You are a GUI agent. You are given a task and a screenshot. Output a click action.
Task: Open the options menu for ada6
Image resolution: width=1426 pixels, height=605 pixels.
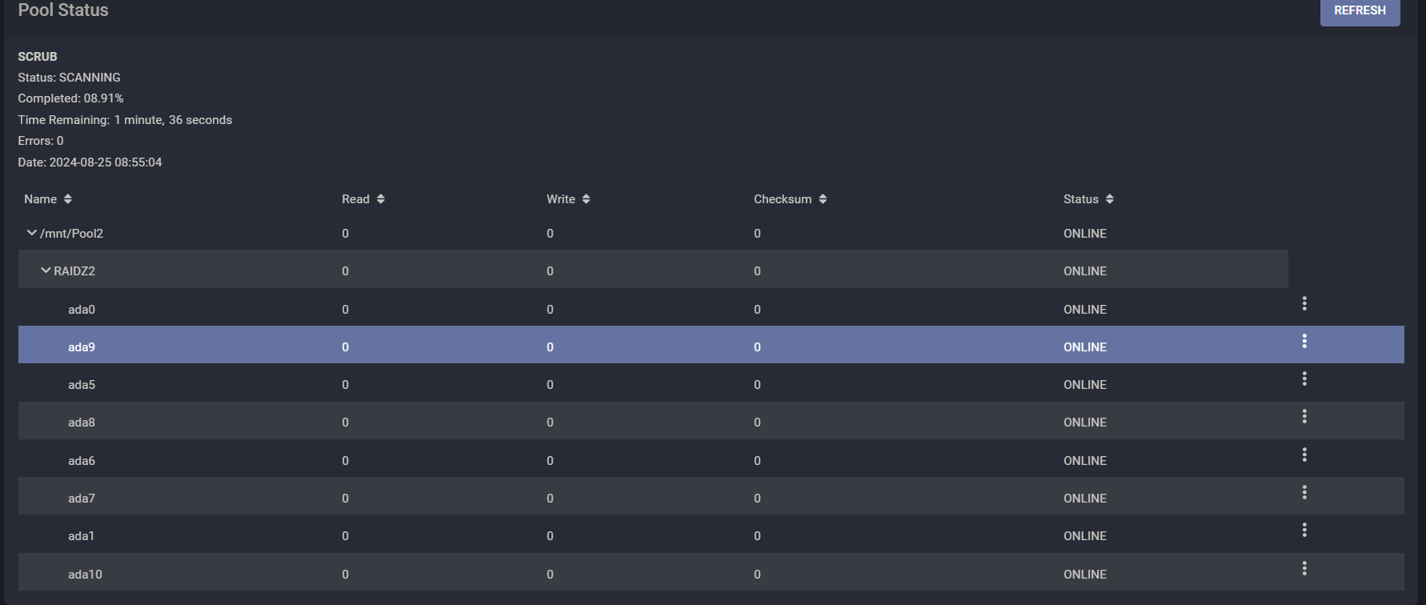(x=1304, y=455)
